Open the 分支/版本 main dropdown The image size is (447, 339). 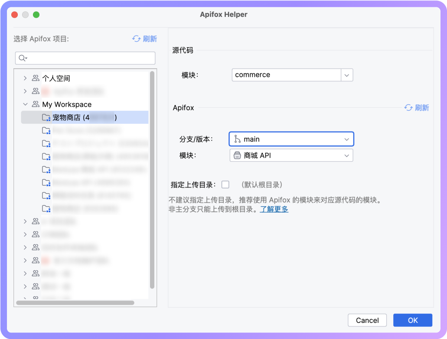291,139
